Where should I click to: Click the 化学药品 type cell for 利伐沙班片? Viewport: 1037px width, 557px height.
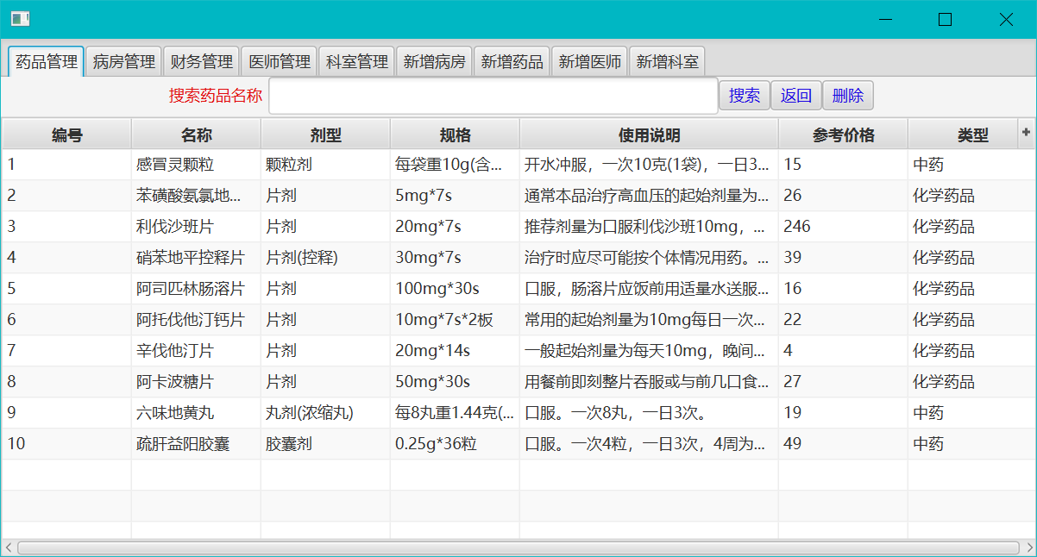[x=971, y=227]
